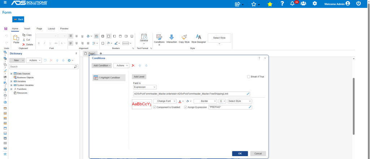The width and height of the screenshot is (370, 159).
Task: Open the help question mark in header
Action: [x=282, y=4]
